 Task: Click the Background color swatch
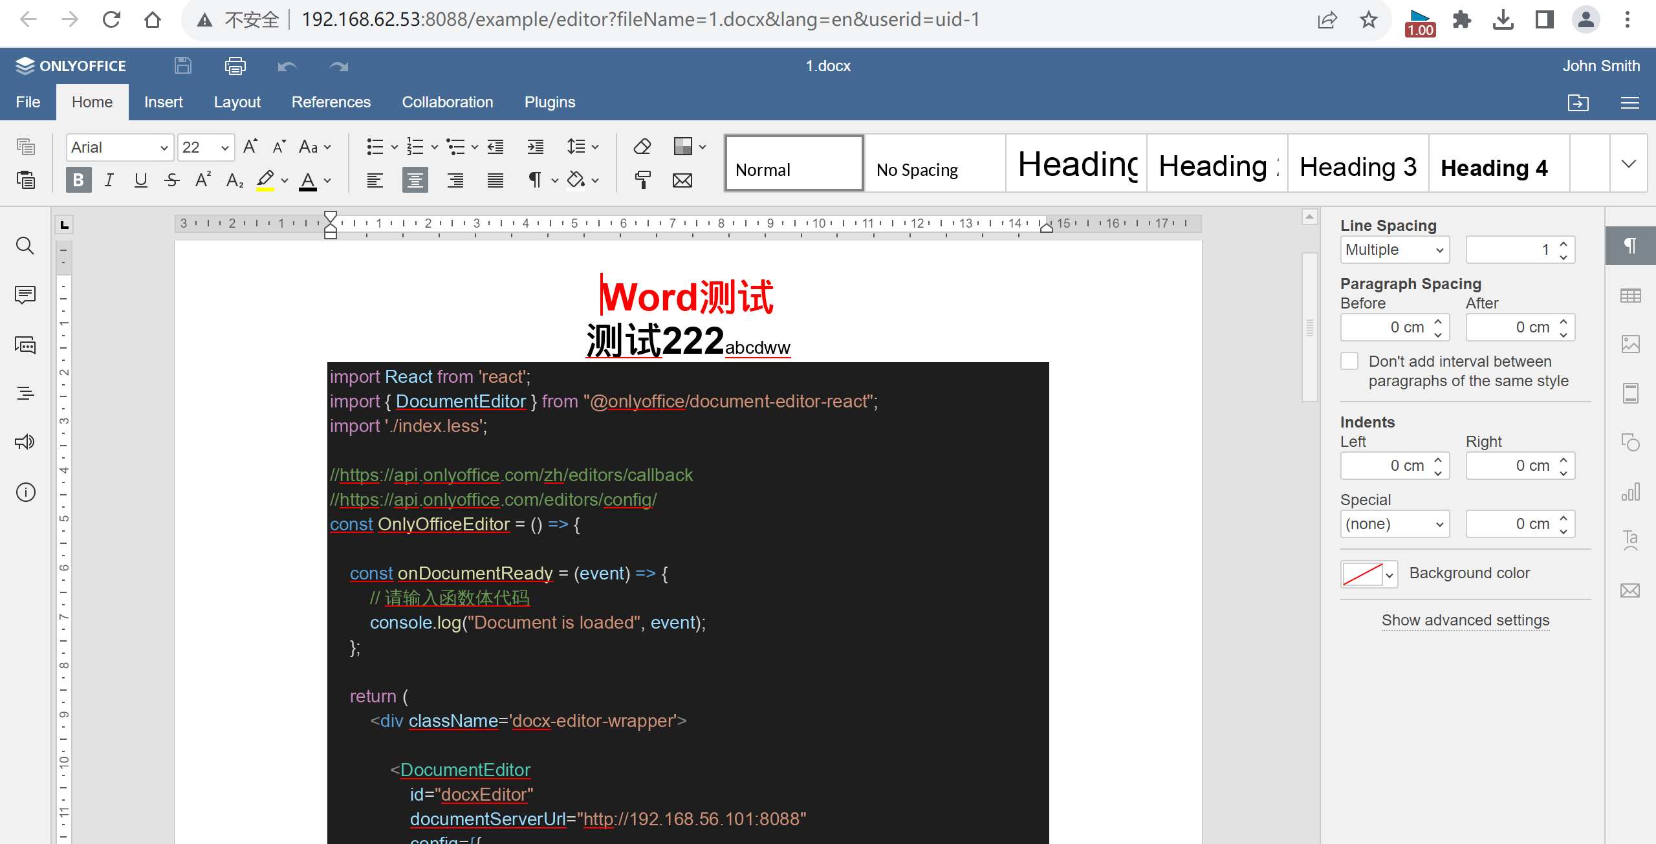coord(1361,573)
